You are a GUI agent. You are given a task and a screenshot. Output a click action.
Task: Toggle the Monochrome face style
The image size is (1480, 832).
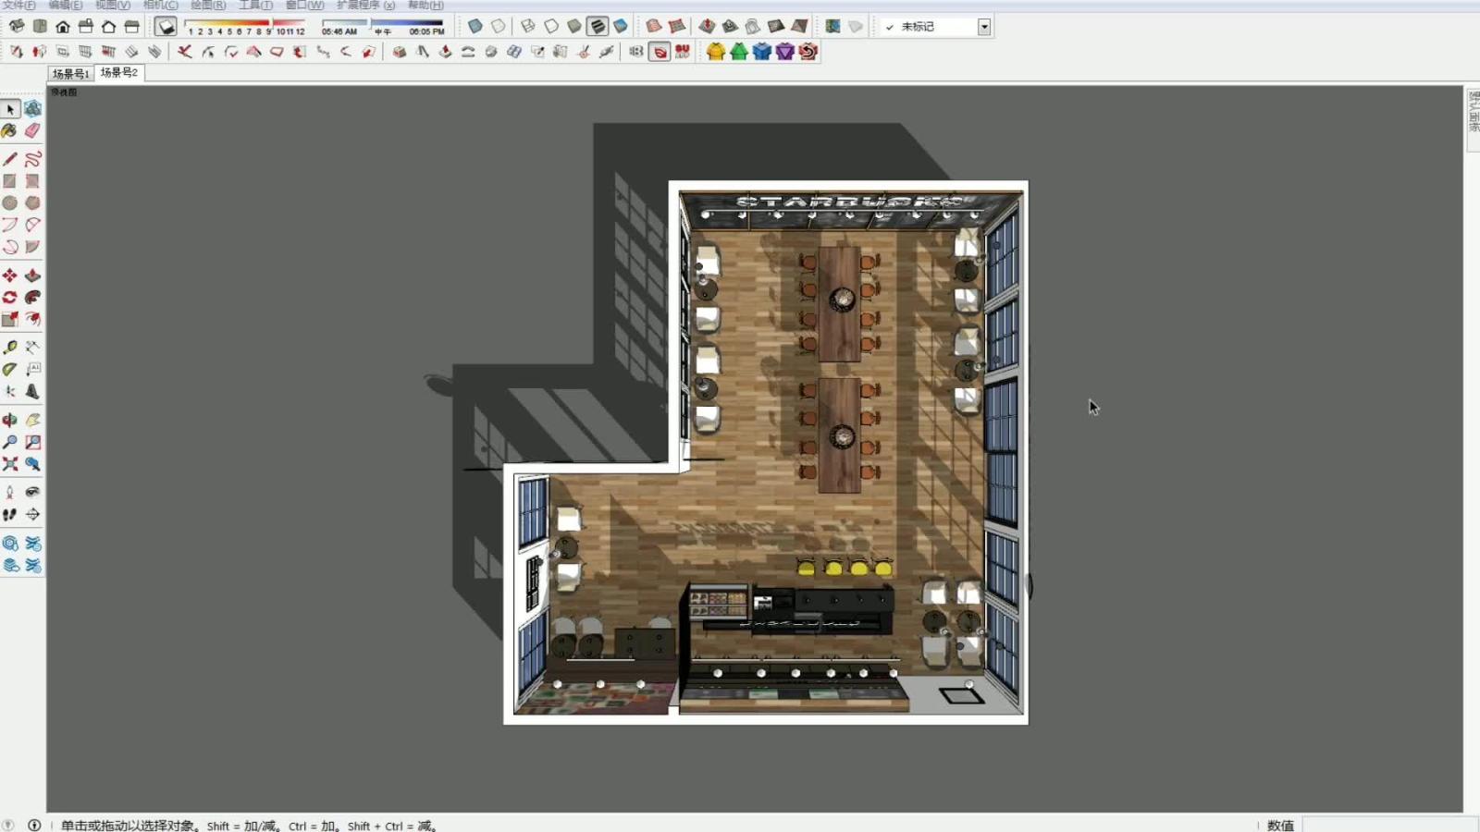(621, 27)
